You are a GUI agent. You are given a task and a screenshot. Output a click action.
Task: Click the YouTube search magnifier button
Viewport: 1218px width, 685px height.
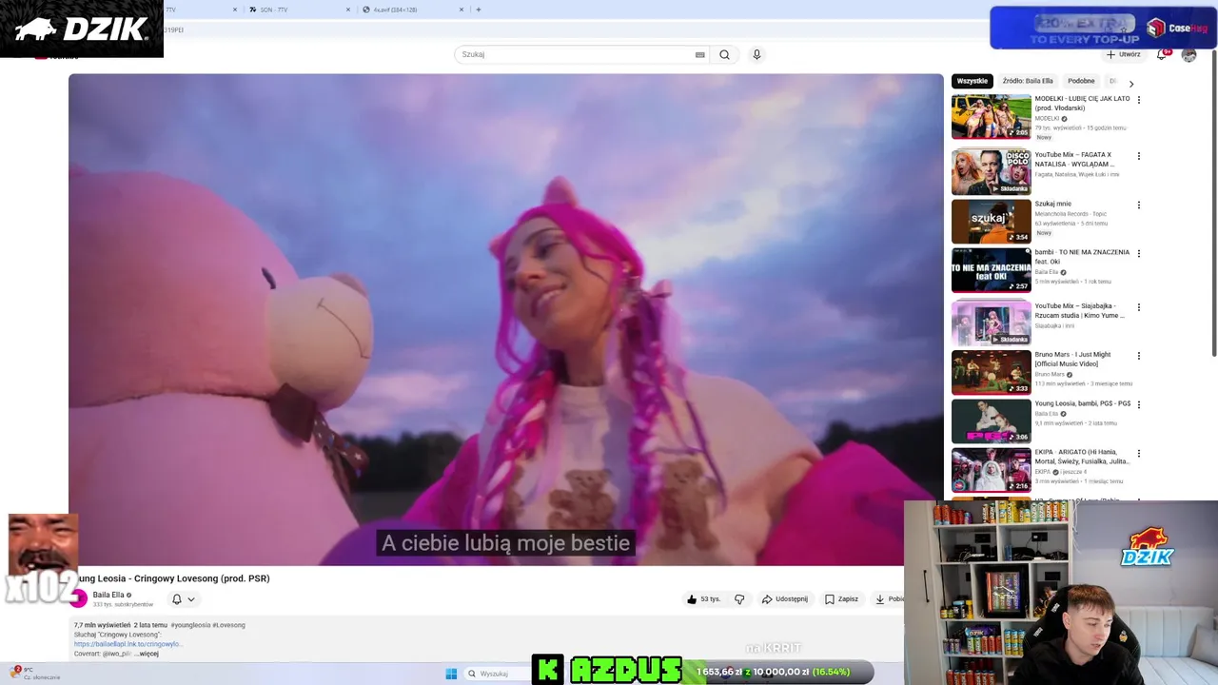[x=724, y=54]
